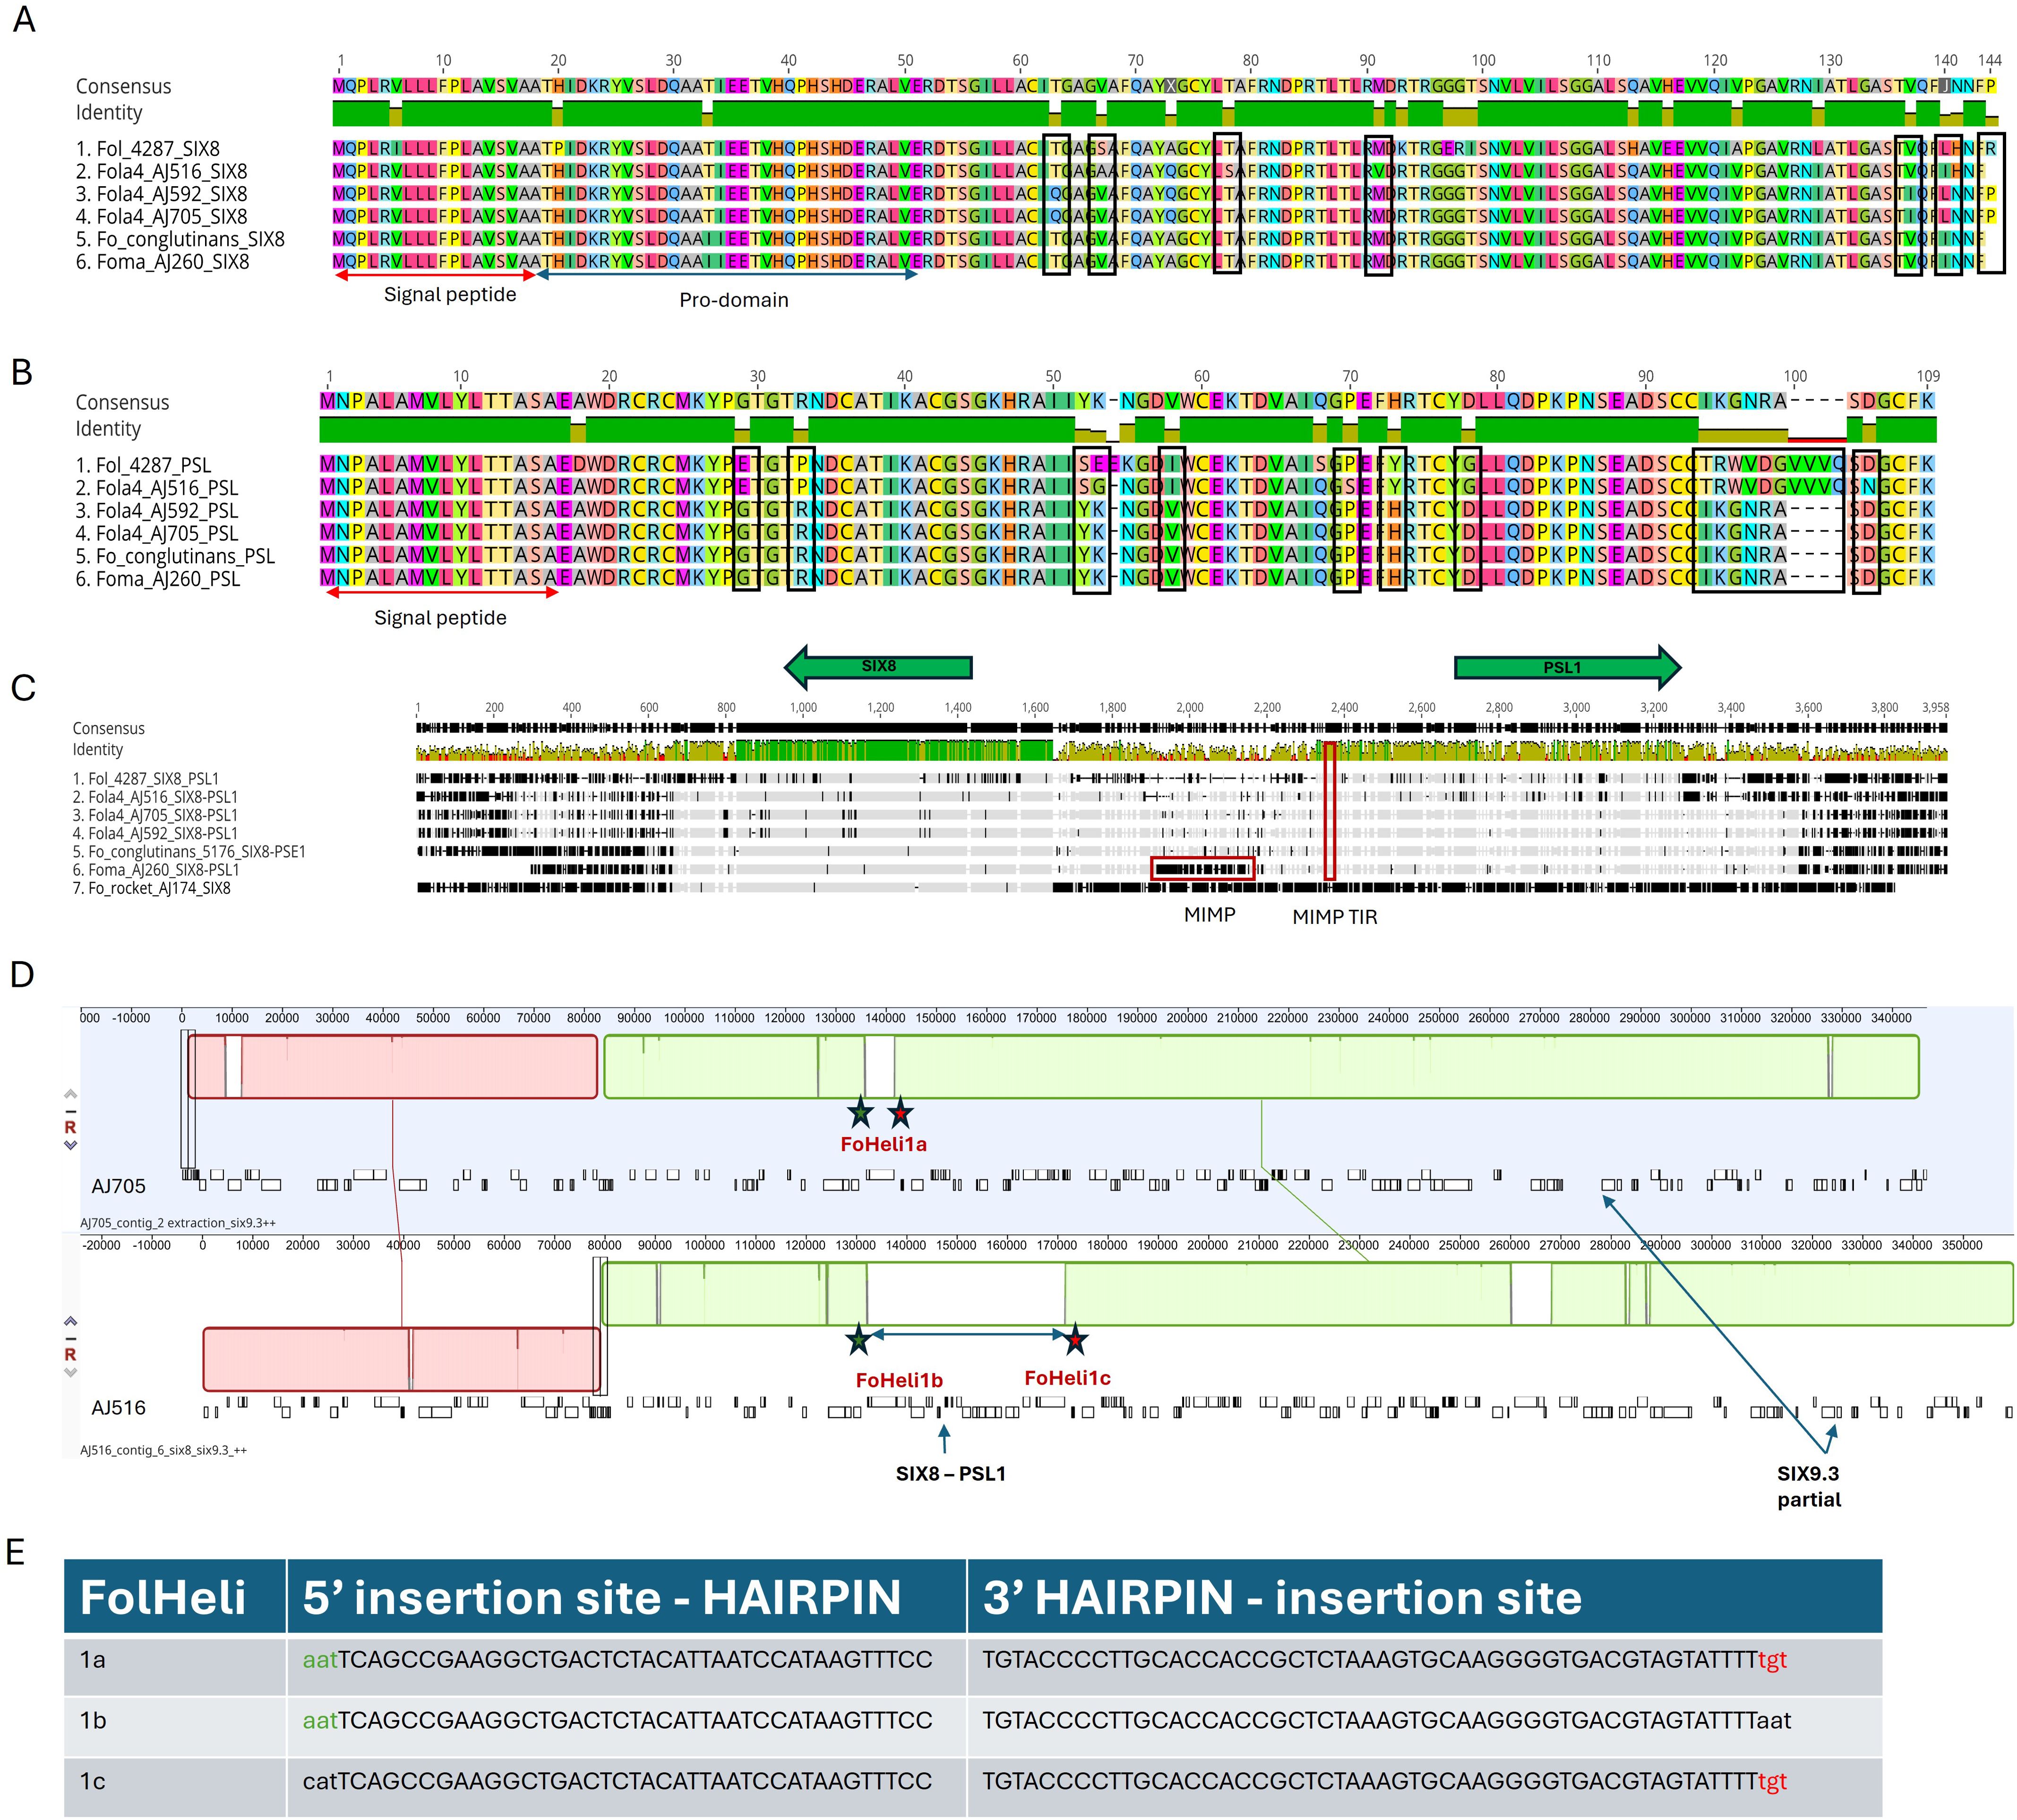Click the green PSL1 gene arrow
The image size is (2017, 1820).
point(1567,667)
